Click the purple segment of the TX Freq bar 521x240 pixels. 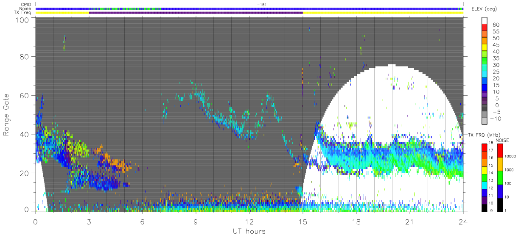[196, 13]
